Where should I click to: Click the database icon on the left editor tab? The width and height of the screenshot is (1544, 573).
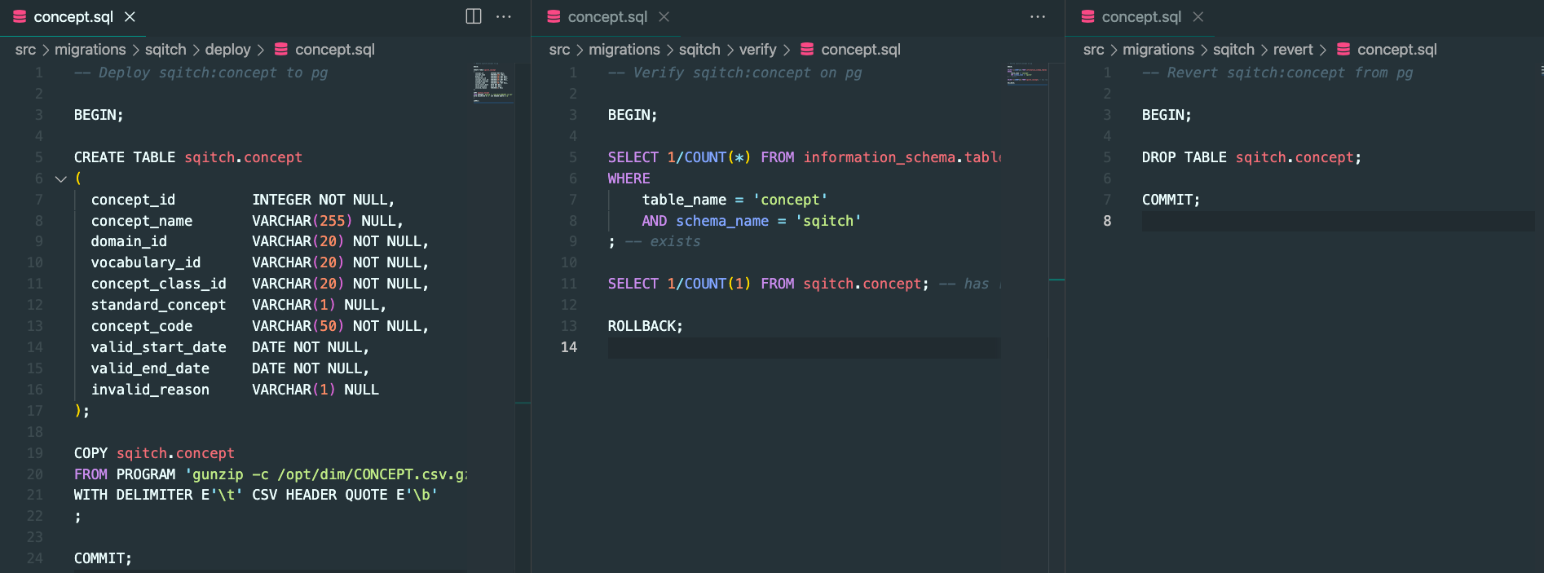pyautogui.click(x=20, y=16)
